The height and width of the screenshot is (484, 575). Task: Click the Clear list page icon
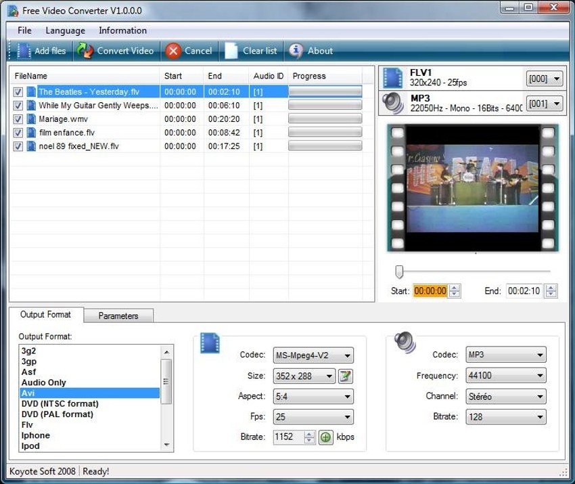231,51
